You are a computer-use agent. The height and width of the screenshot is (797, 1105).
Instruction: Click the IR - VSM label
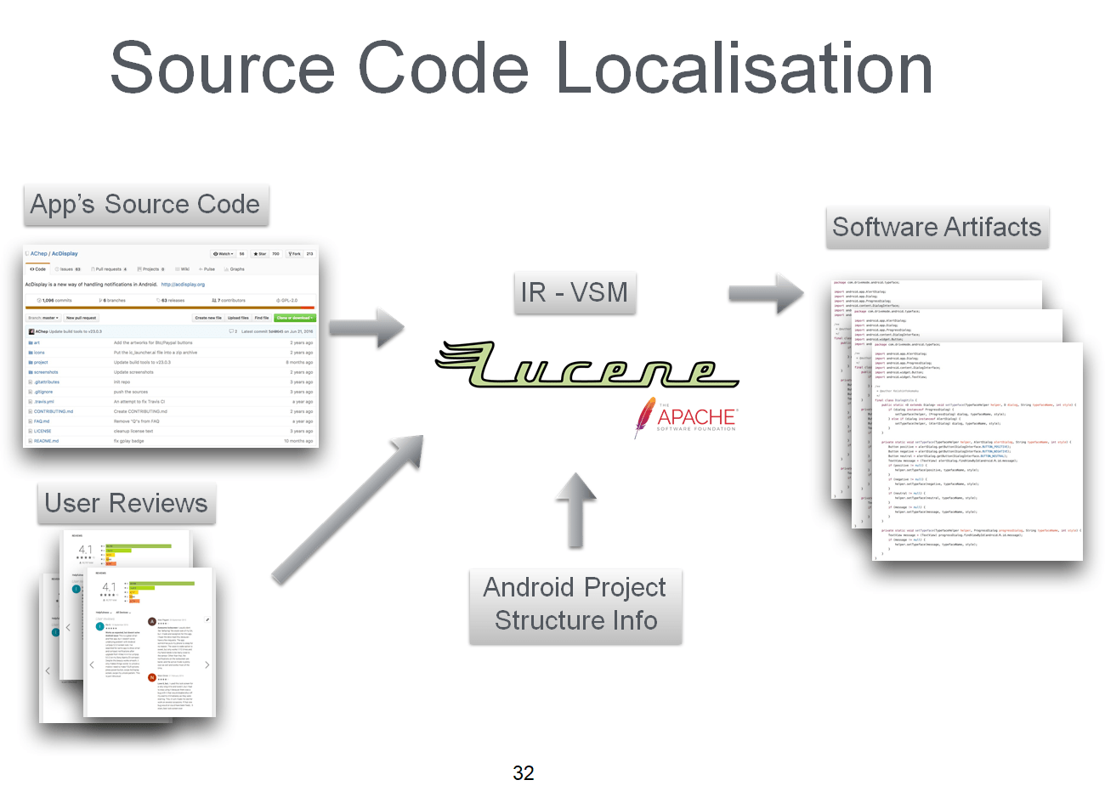click(x=575, y=293)
